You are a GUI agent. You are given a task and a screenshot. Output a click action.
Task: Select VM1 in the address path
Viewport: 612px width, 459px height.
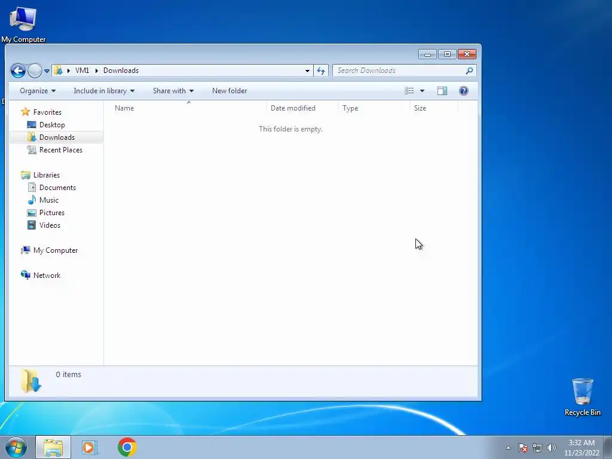point(82,71)
